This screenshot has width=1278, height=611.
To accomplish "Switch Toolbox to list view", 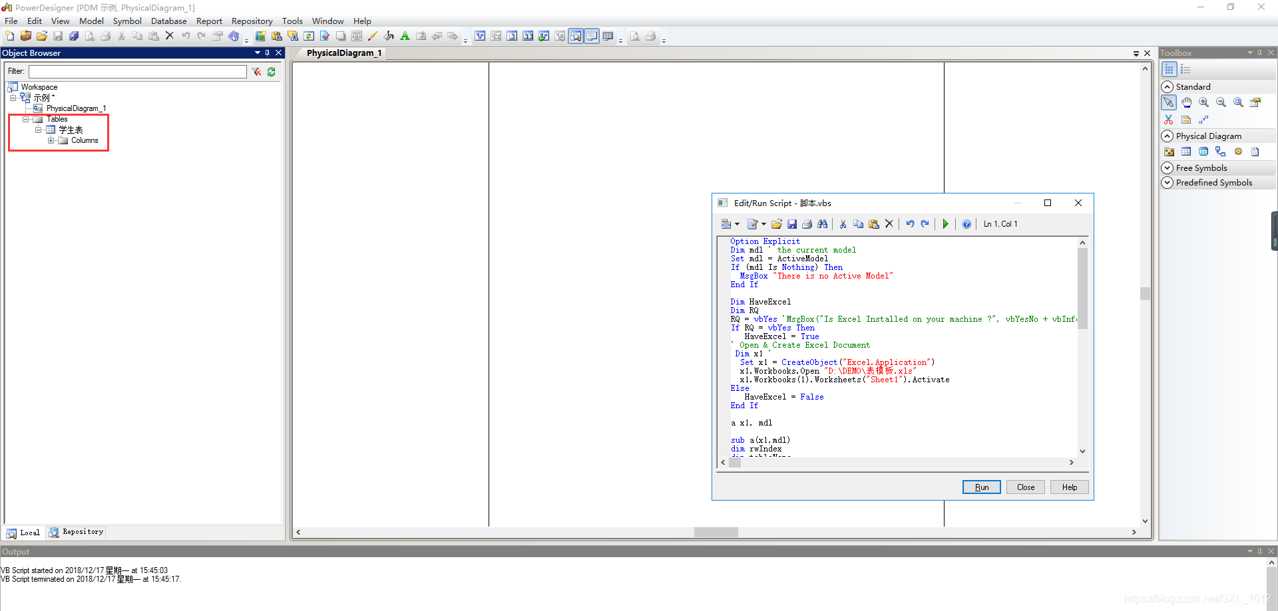I will pyautogui.click(x=1185, y=70).
